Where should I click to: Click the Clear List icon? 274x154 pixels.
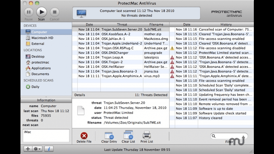point(128,135)
